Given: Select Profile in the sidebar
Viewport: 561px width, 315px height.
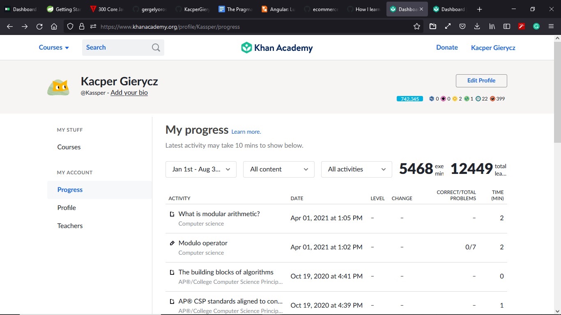Looking at the screenshot, I should point(67,208).
